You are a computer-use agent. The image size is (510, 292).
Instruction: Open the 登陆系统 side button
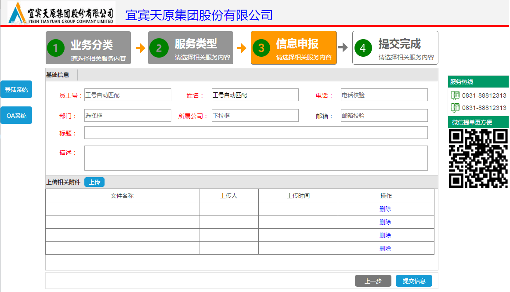tap(16, 90)
